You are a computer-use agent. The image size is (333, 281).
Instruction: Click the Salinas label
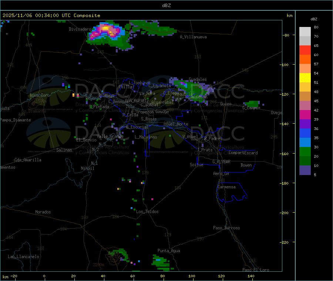point(64,150)
